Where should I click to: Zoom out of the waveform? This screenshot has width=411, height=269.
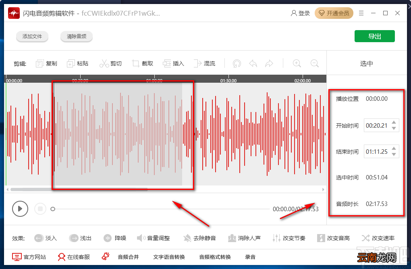(315, 63)
